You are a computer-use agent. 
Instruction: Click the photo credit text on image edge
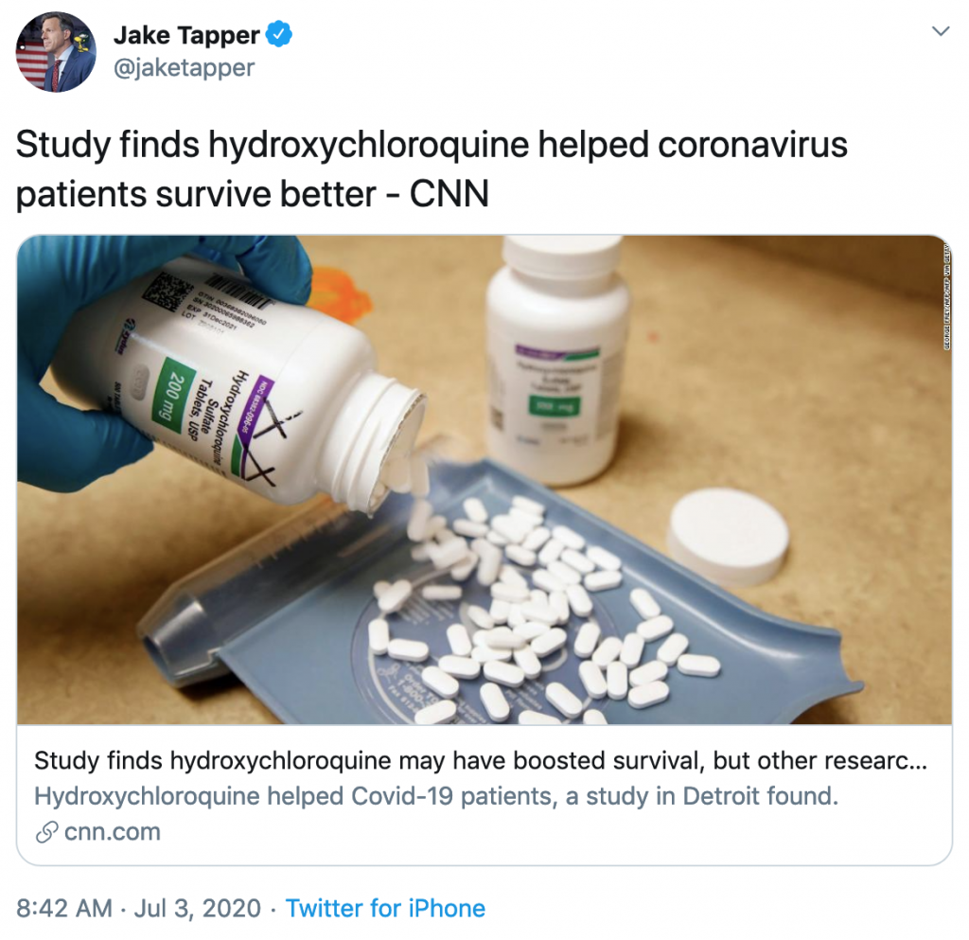(946, 296)
